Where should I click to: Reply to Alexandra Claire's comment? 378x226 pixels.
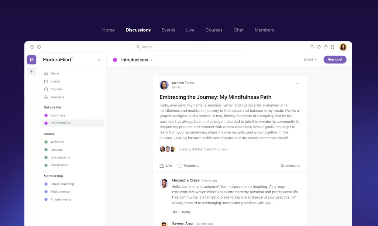pos(186,212)
